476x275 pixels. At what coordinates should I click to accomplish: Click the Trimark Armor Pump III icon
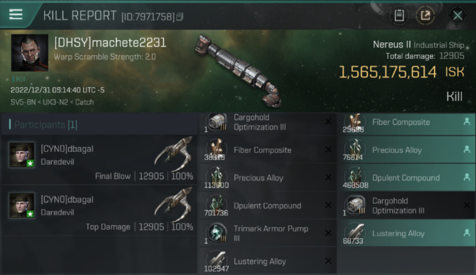click(x=216, y=233)
